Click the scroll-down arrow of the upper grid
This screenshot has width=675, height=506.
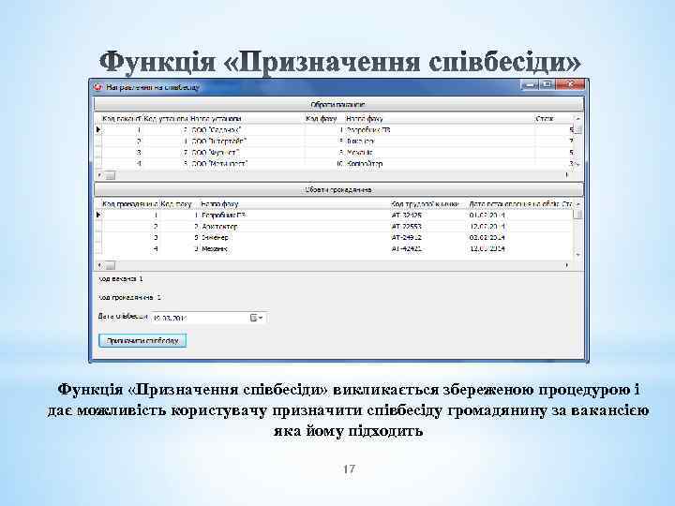(x=578, y=165)
